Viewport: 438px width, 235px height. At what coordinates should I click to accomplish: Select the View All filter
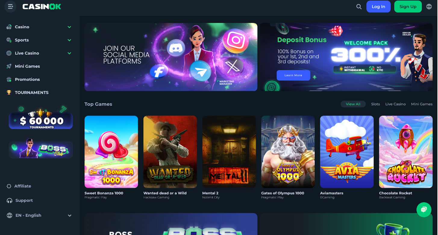coord(353,104)
